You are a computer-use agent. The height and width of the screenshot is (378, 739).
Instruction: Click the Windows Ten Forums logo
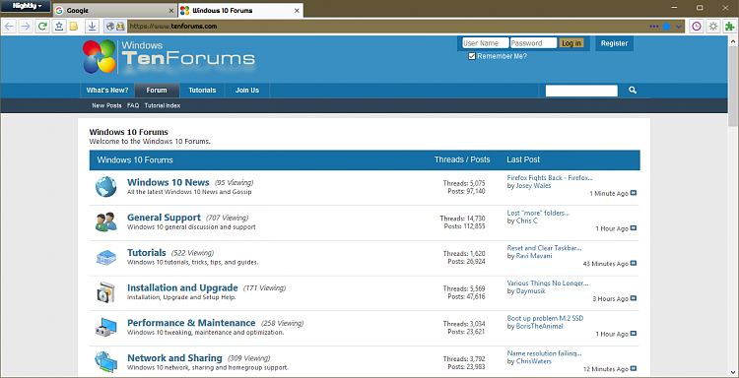coord(168,56)
